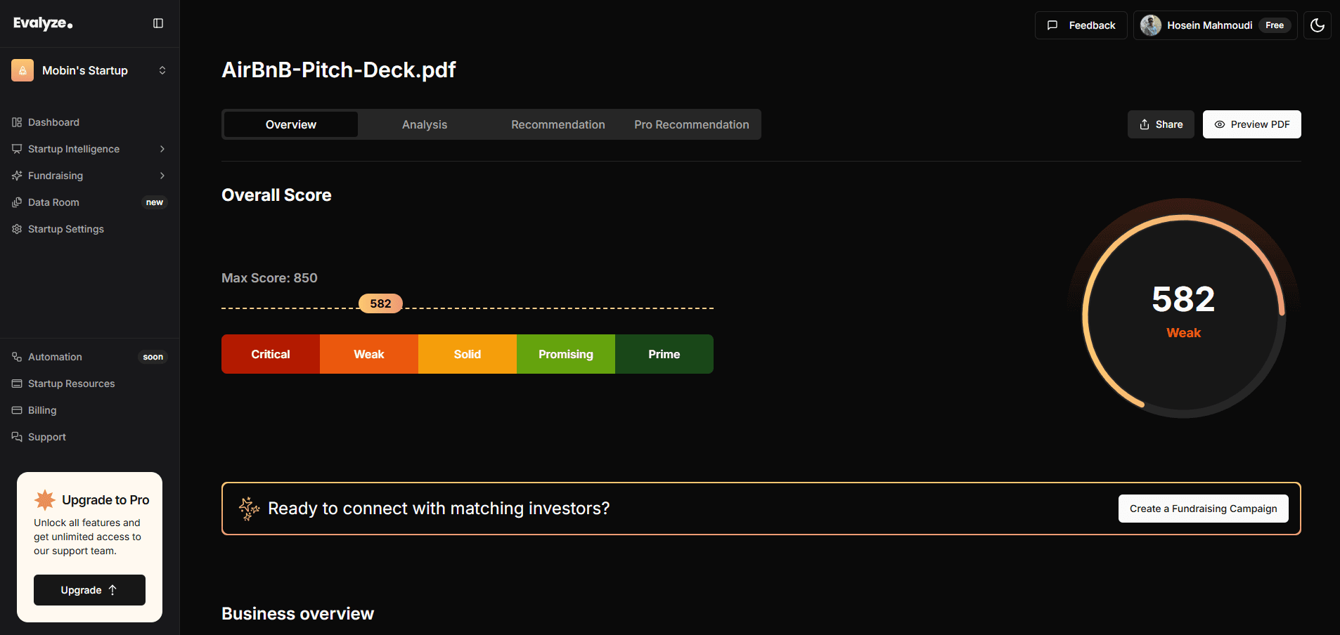Toggle dark mode moon icon
The width and height of the screenshot is (1340, 635).
click(1318, 25)
